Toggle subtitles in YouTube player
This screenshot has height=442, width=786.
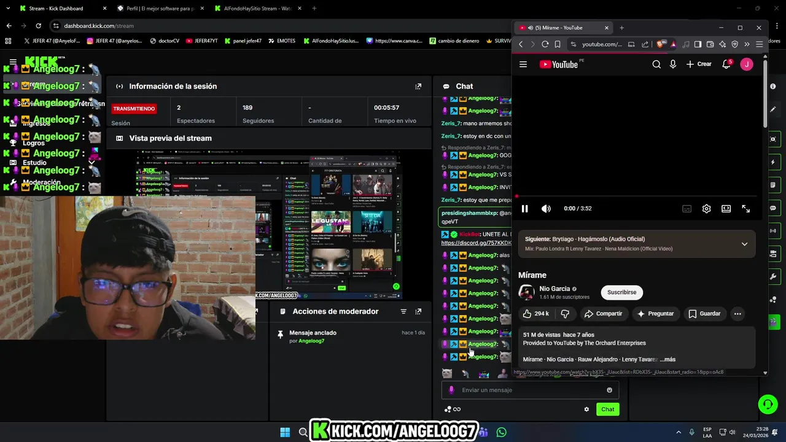[x=687, y=209]
